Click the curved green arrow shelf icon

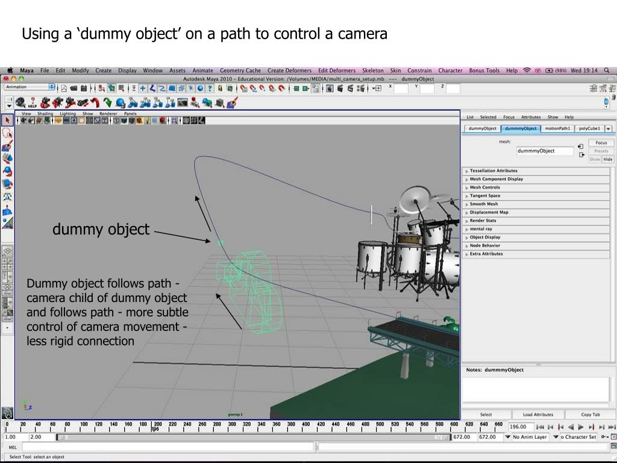pos(107,102)
